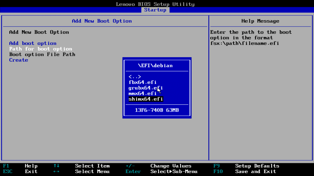314x176 pixels.
Task: Click the help text about fsx path format
Action: (x=251, y=38)
